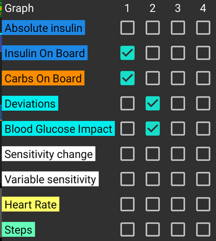Viewport: 216px width, 241px height.
Task: Uncheck Blood Glucose Impact for graph 2
Action: [153, 128]
